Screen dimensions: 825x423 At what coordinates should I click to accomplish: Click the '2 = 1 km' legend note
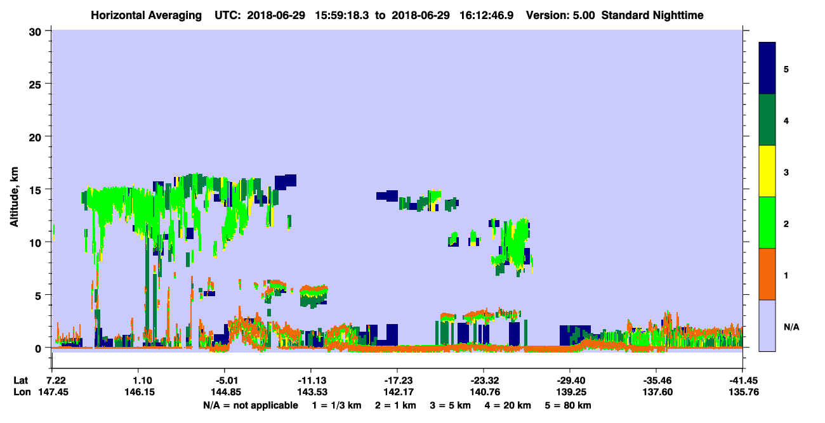click(x=394, y=405)
